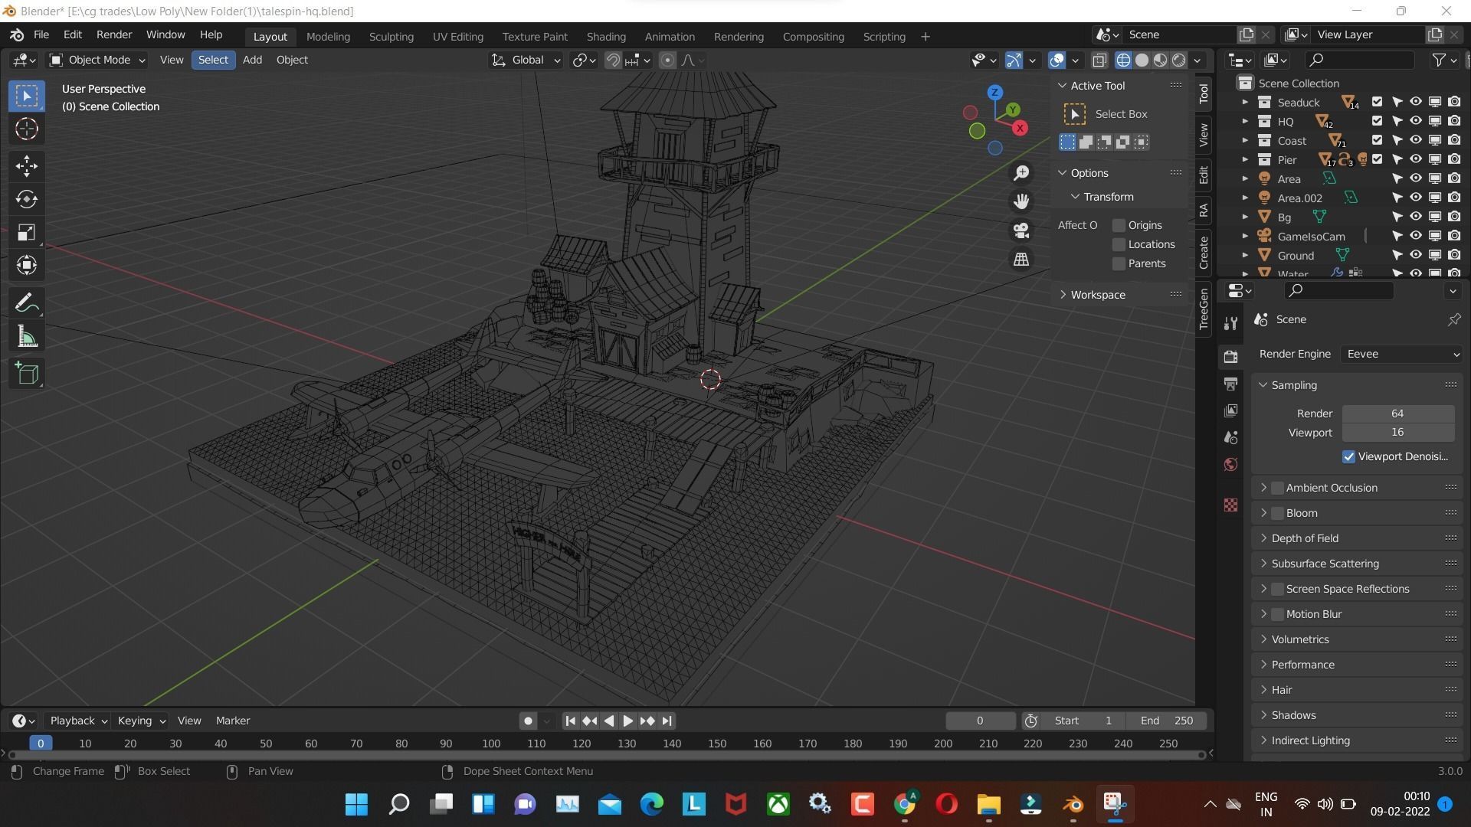1471x827 pixels.
Task: Switch to the Modeling workspace tab
Action: pos(328,37)
